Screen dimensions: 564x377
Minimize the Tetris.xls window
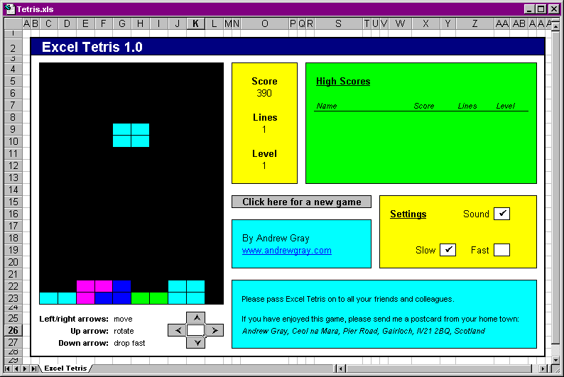coord(528,9)
